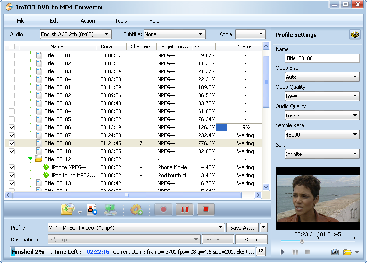The height and width of the screenshot is (263, 367).
Task: Click the Title_02_01 document icon
Action: pos(39,55)
